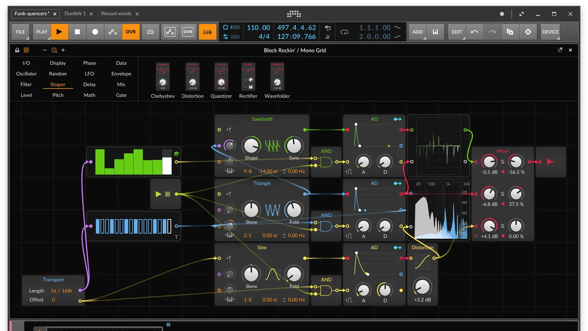The width and height of the screenshot is (588, 331).
Task: Click the green stop square in the transport module
Action: pos(168,194)
